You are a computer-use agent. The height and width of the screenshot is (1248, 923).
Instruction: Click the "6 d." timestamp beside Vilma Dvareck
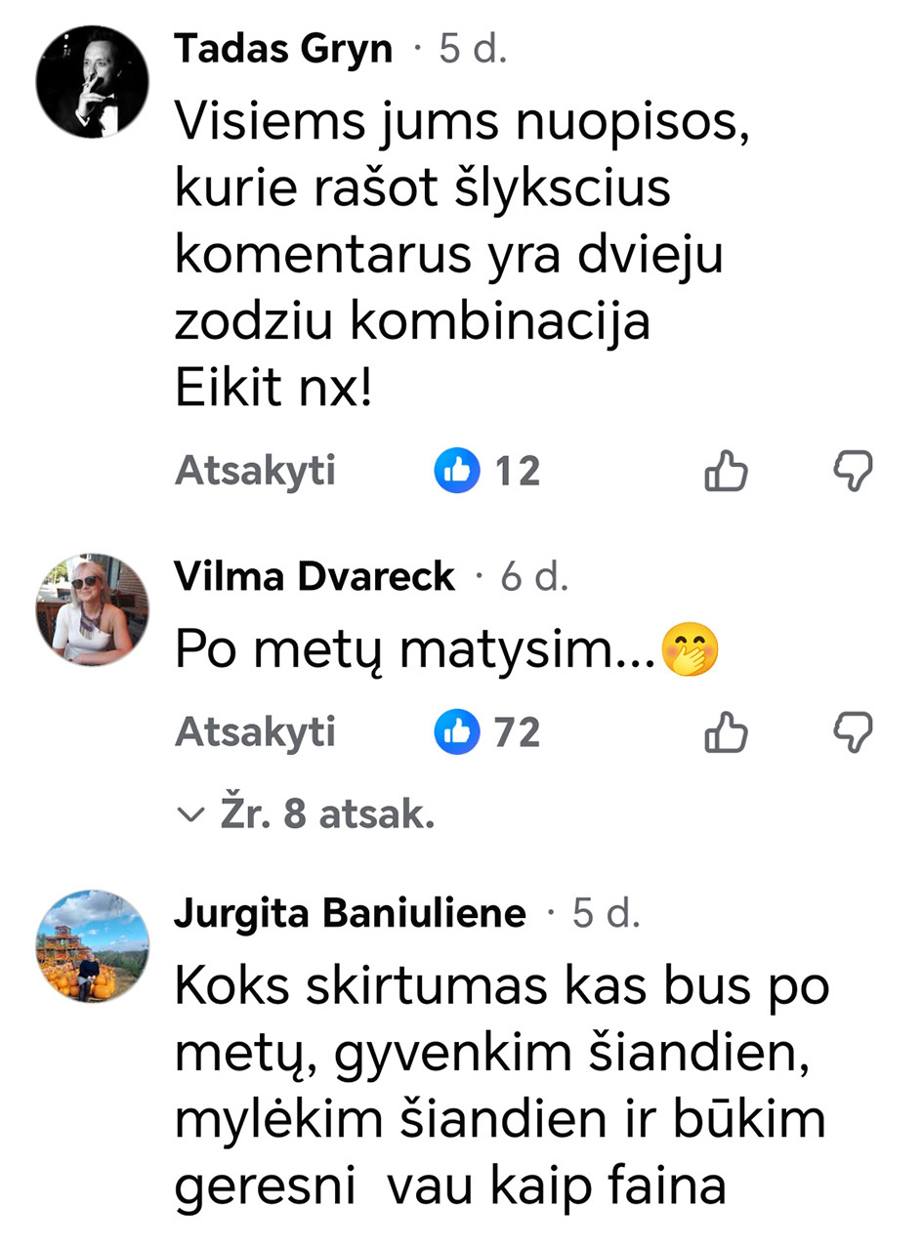click(534, 578)
